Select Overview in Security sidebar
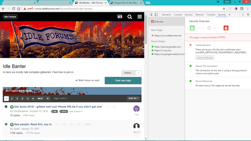Screen dimensions: 251x141 click(x=166, y=22)
